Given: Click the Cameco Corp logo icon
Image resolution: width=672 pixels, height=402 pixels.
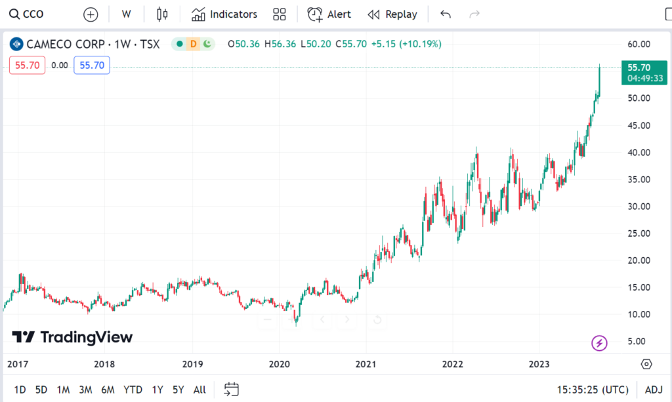Looking at the screenshot, I should pos(16,44).
